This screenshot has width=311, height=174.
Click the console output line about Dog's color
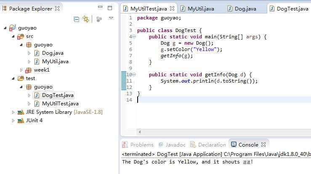coord(187,162)
